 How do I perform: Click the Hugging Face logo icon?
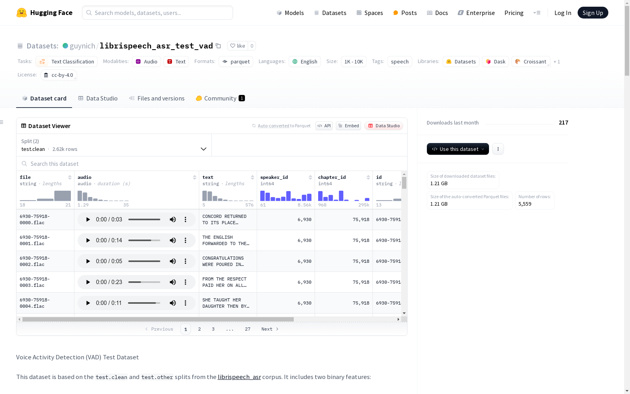pos(22,13)
